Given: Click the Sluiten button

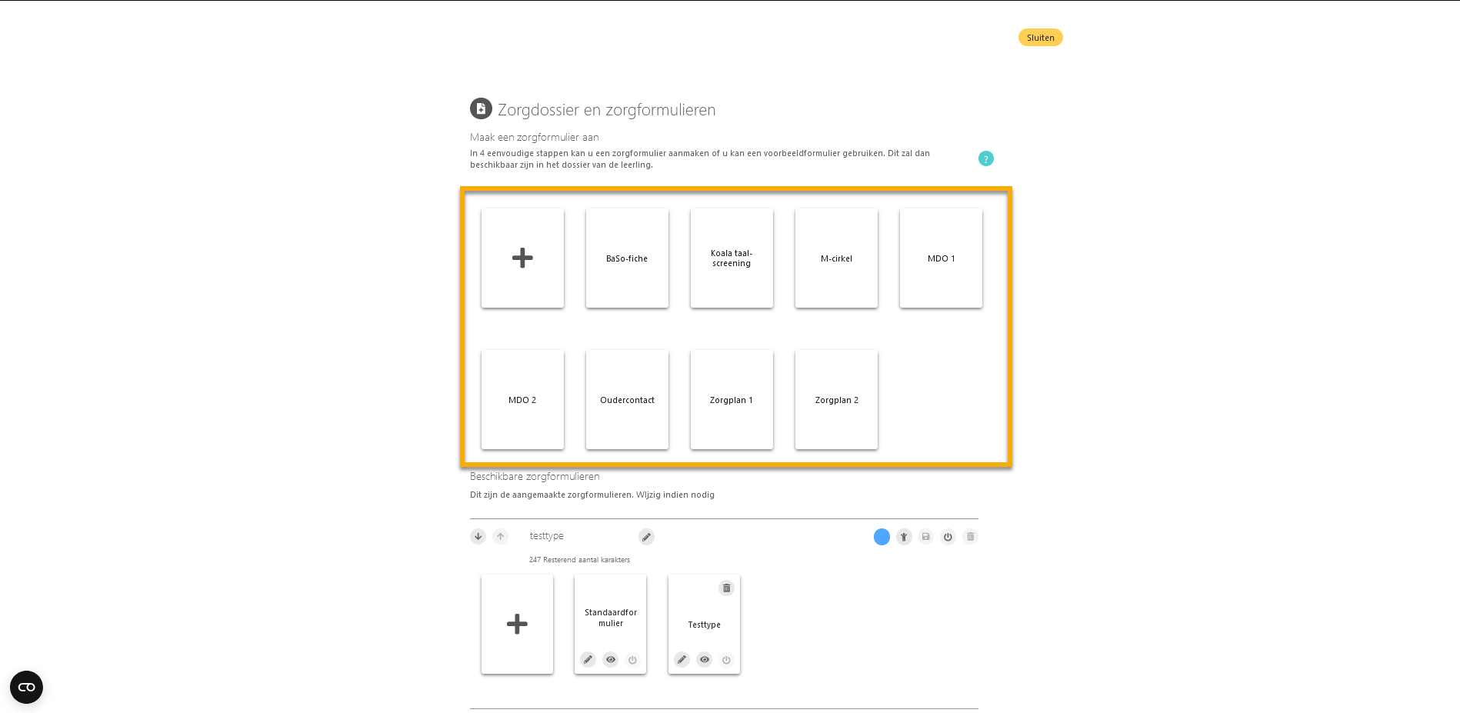Looking at the screenshot, I should click(1040, 38).
